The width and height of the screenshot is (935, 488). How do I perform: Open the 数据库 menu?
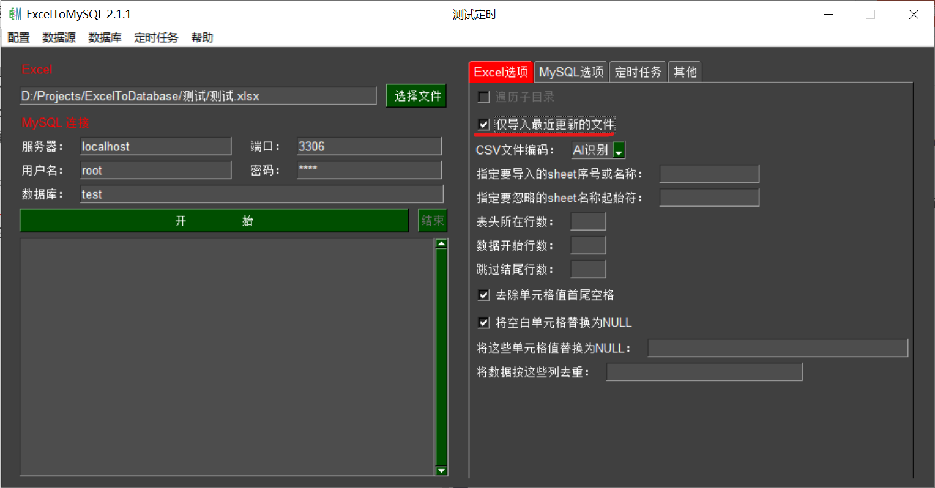pyautogui.click(x=105, y=38)
